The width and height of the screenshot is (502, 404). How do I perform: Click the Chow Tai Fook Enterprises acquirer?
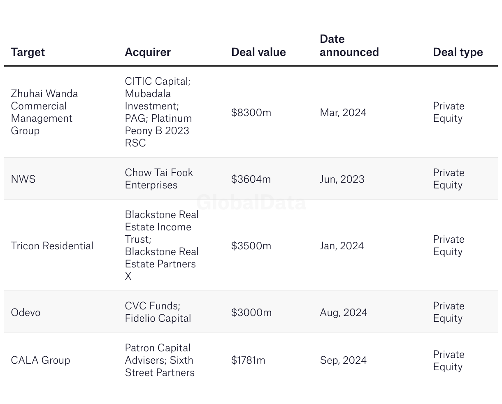point(159,179)
